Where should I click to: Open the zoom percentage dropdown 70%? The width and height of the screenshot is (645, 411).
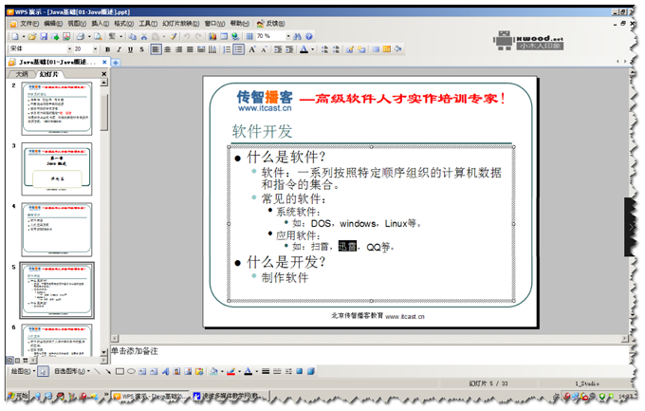coord(288,37)
